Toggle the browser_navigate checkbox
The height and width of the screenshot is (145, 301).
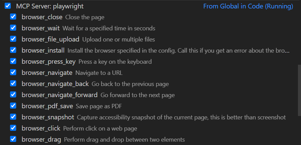(x=13, y=72)
